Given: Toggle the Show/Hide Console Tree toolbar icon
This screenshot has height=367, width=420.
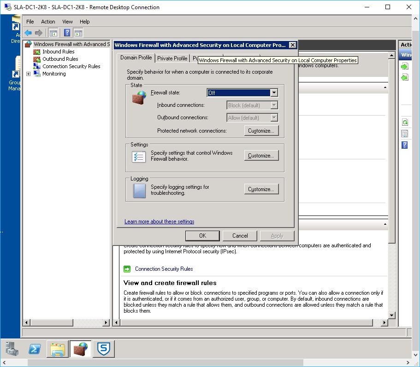Looking at the screenshot, I should pyautogui.click(x=53, y=33).
